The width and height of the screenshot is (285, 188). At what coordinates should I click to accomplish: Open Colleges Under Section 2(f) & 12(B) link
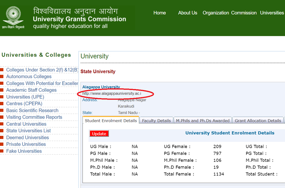[42, 70]
